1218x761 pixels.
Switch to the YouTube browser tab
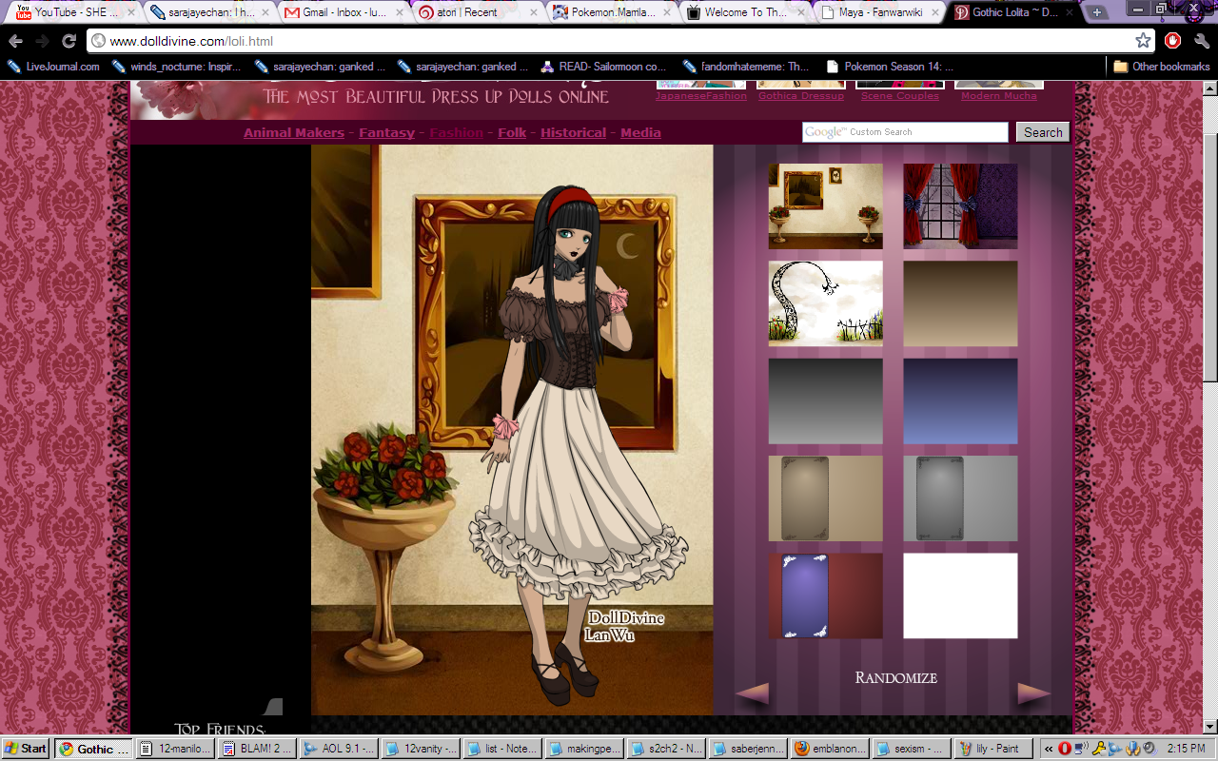click(71, 12)
